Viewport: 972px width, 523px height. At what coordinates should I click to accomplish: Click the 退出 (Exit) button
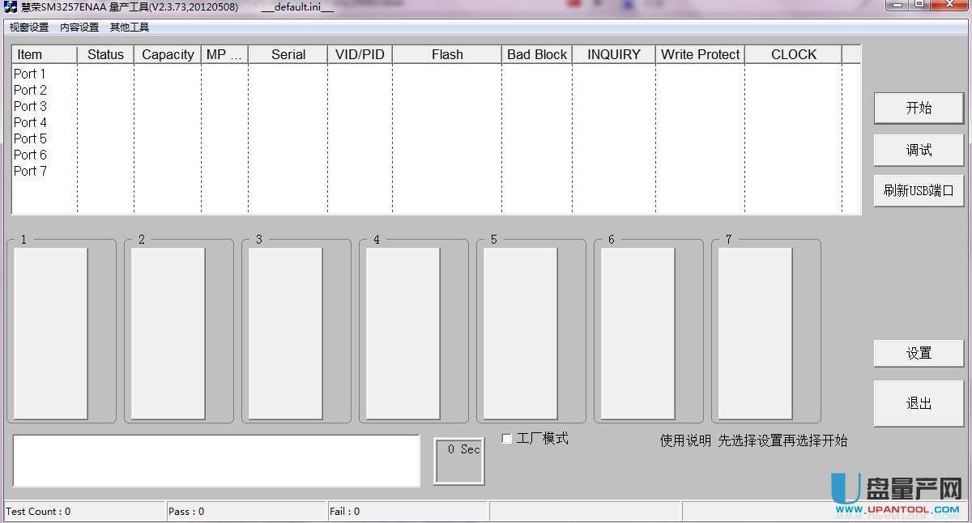(x=919, y=403)
